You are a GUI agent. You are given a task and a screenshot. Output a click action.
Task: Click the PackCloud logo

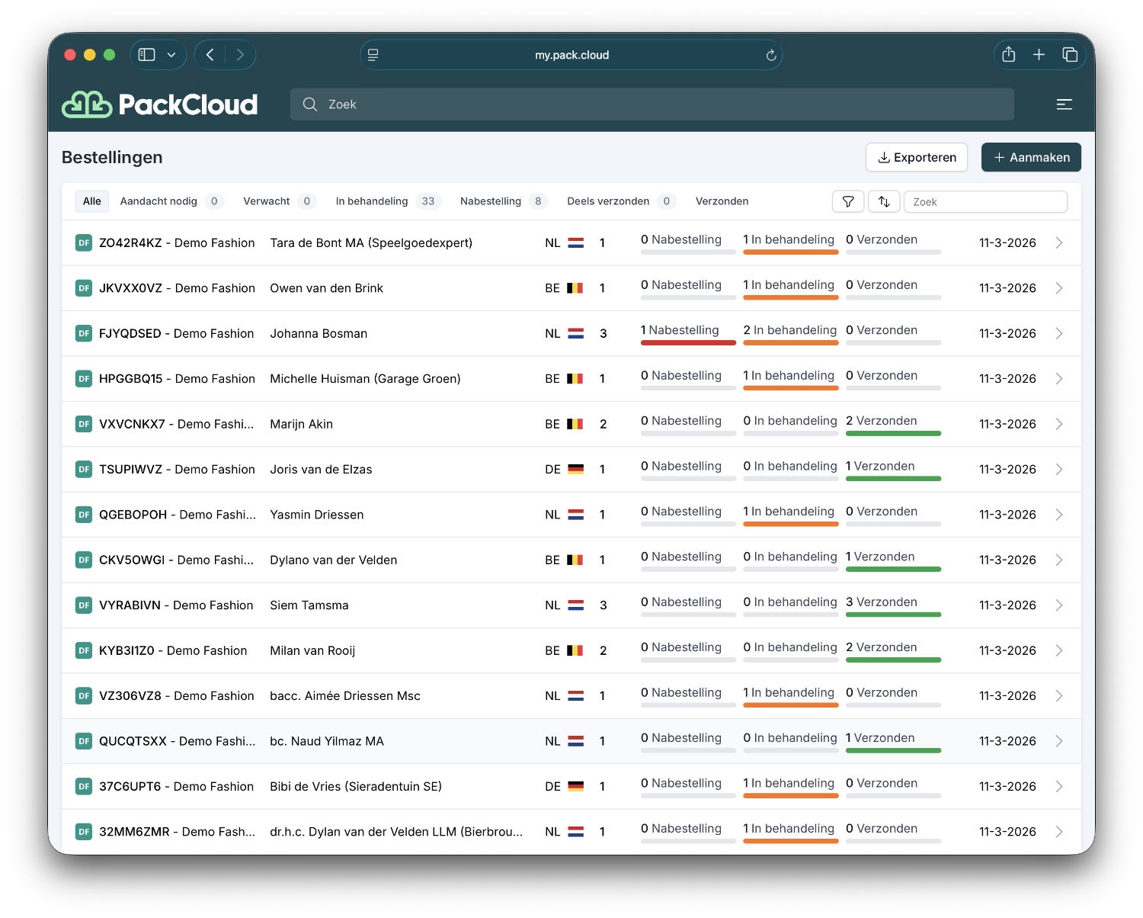click(159, 104)
